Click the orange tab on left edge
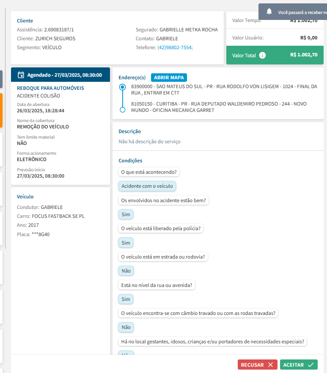 tap(1, 110)
